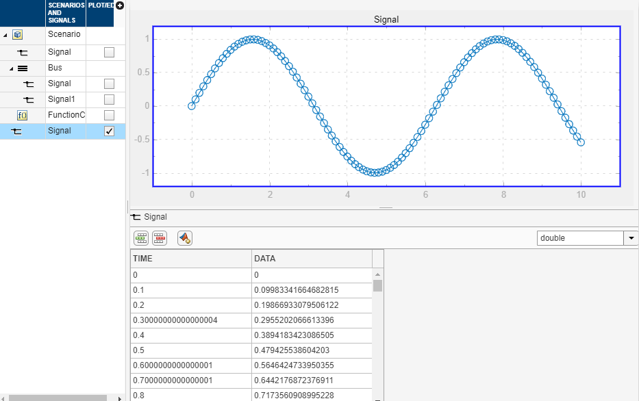This screenshot has width=639, height=401.
Task: Click the left panel horizontal scrollbar
Action: point(58,398)
